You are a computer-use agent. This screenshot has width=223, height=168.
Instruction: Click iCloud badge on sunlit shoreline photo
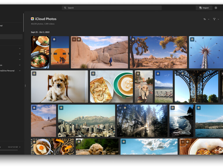pyautogui.click(x=173, y=108)
